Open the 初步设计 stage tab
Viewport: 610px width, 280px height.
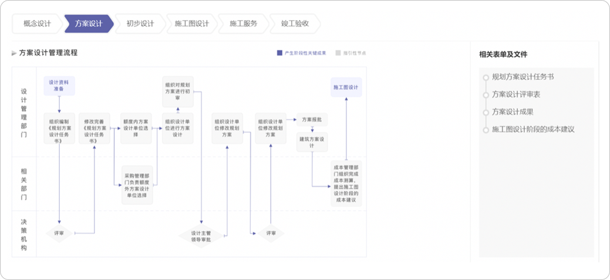(140, 24)
